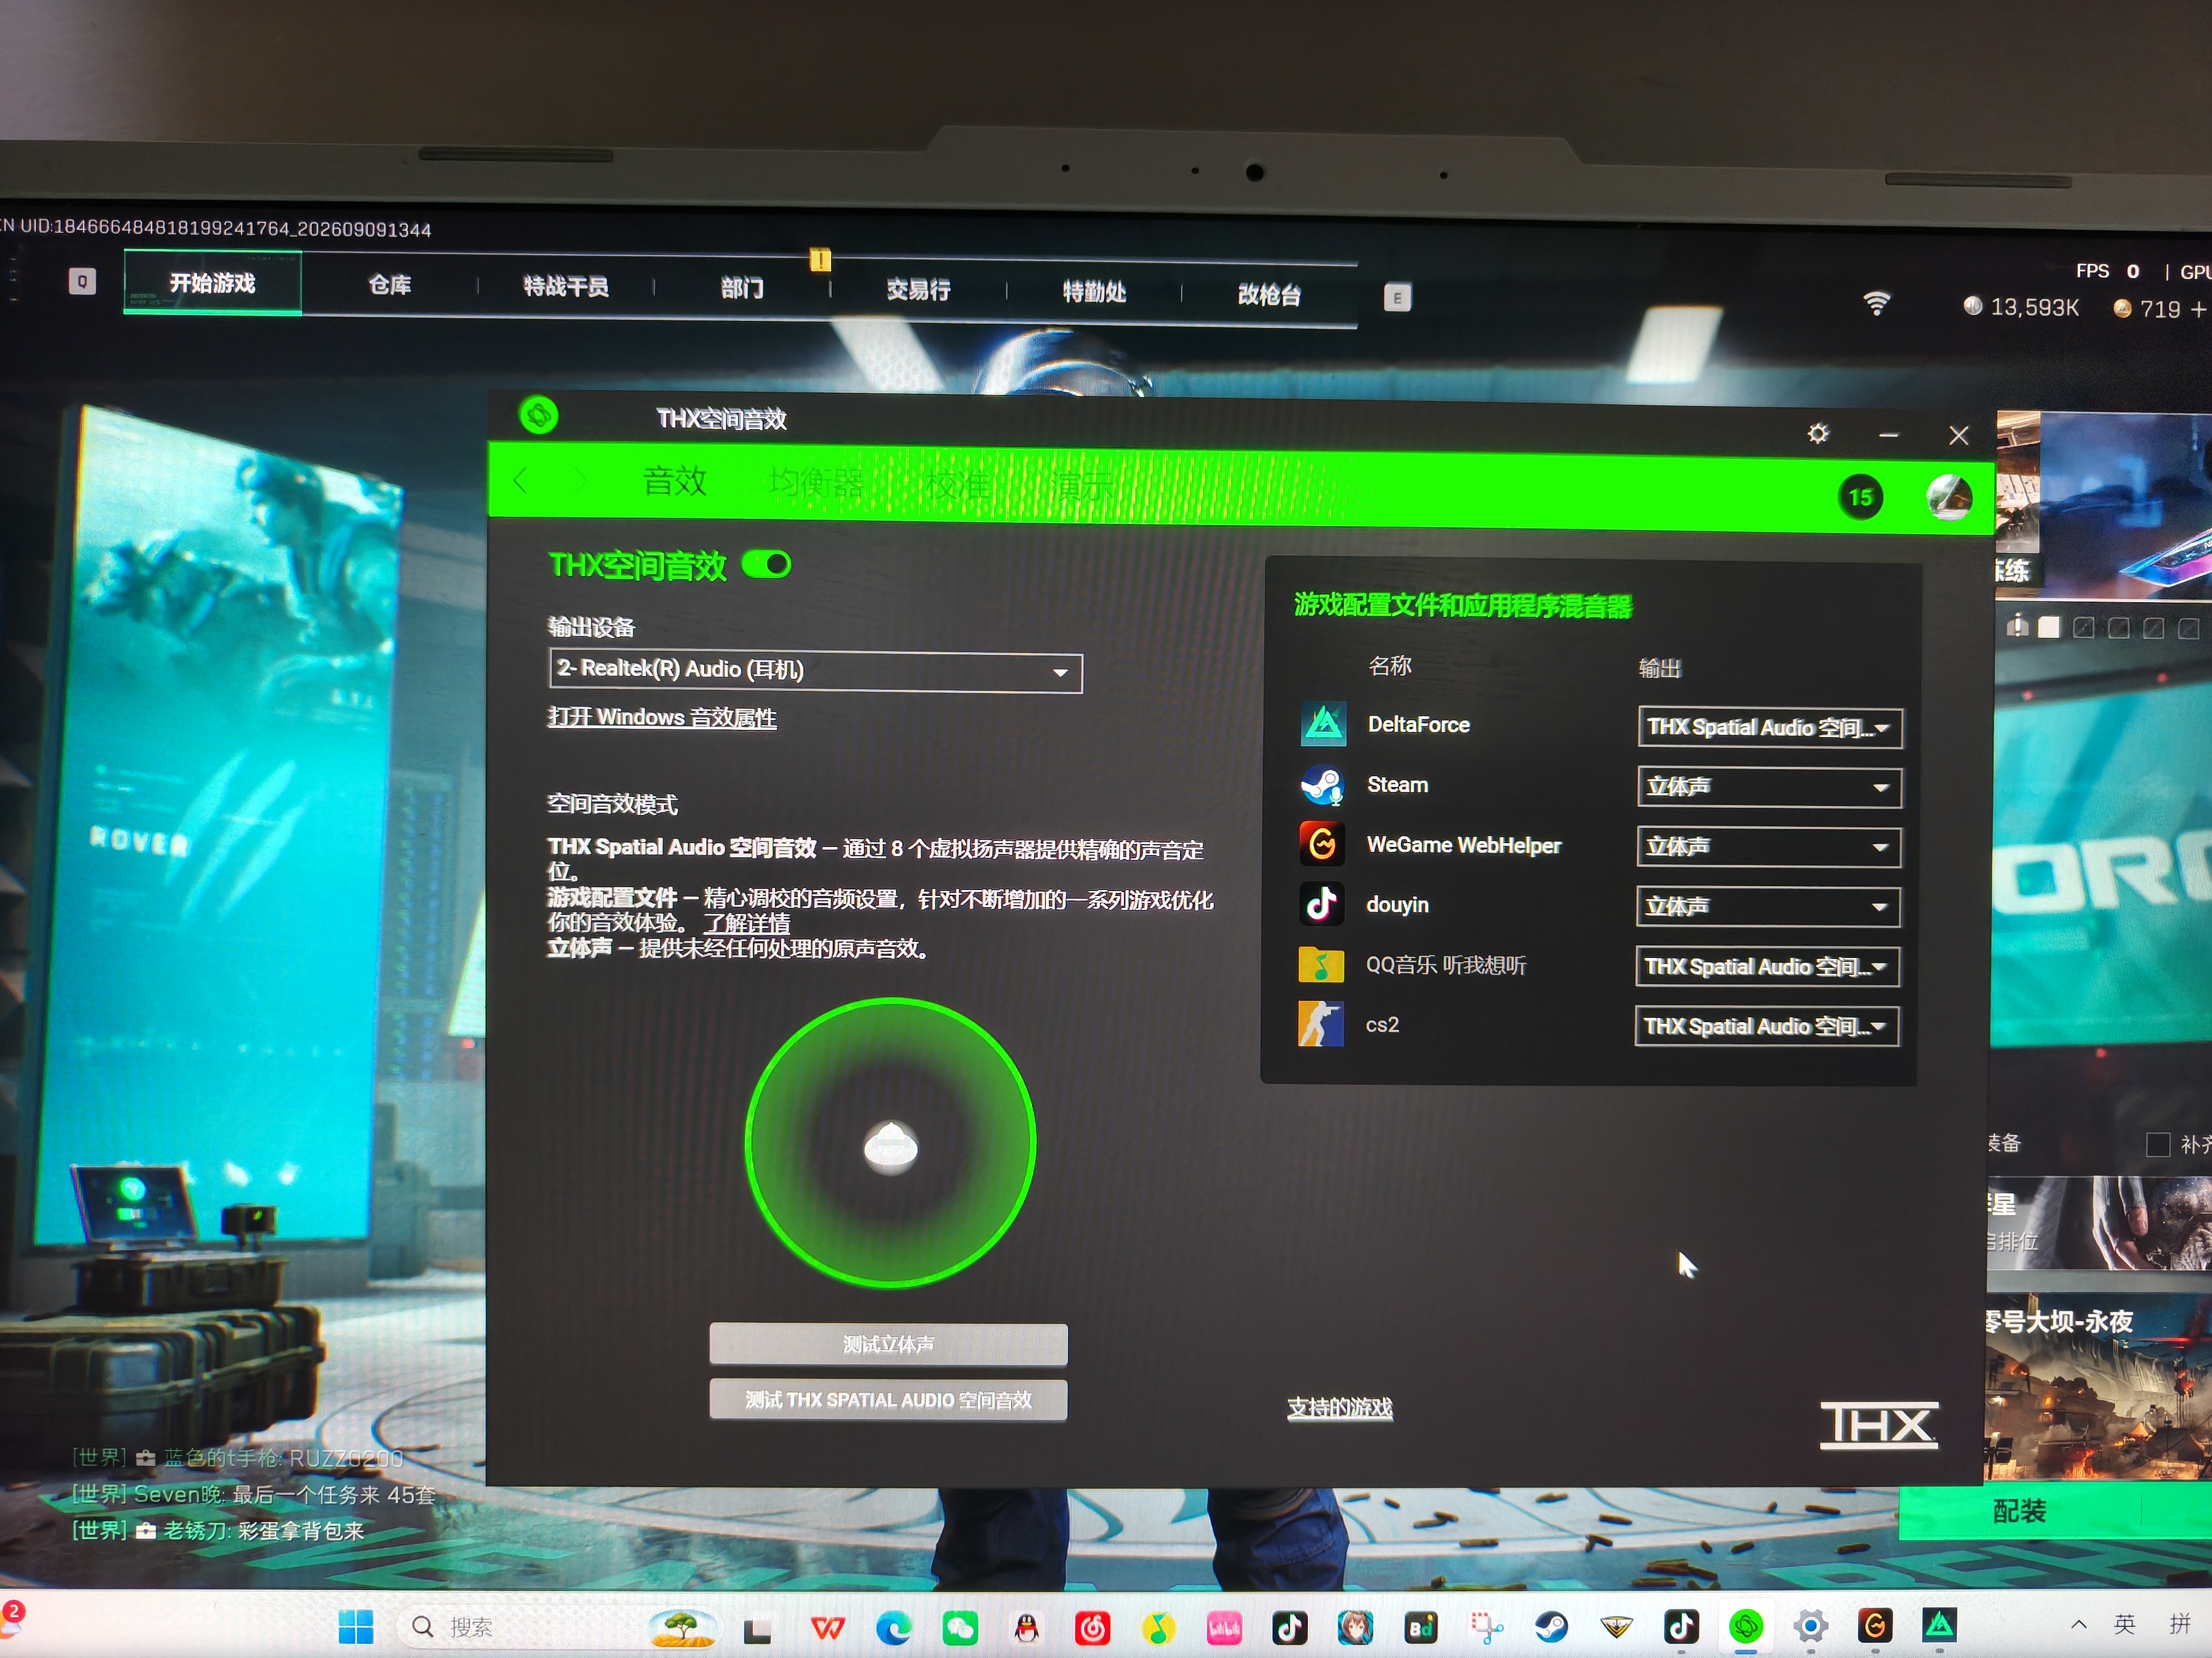This screenshot has width=2212, height=1658.
Task: Open the user profile avatar
Action: point(1949,497)
